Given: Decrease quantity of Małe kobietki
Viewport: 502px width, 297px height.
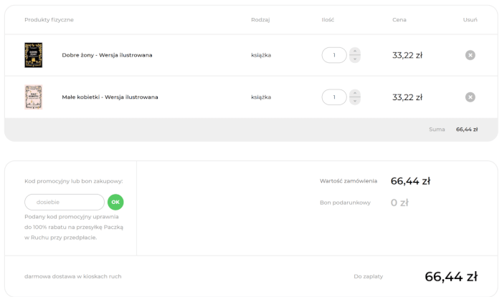Looking at the screenshot, I should click(355, 101).
